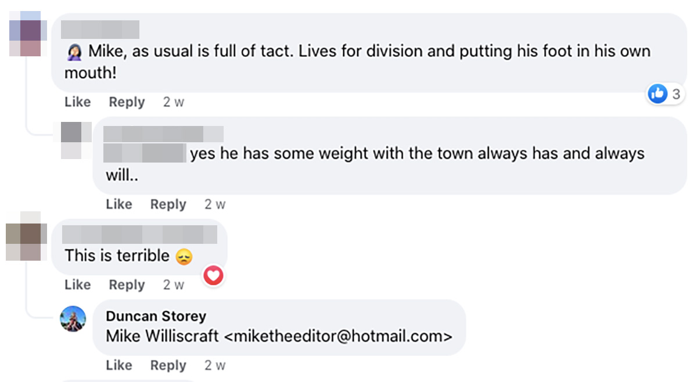Viewport: 697px width, 382px height.
Task: Like Duncan Storey's comment
Action: click(118, 365)
